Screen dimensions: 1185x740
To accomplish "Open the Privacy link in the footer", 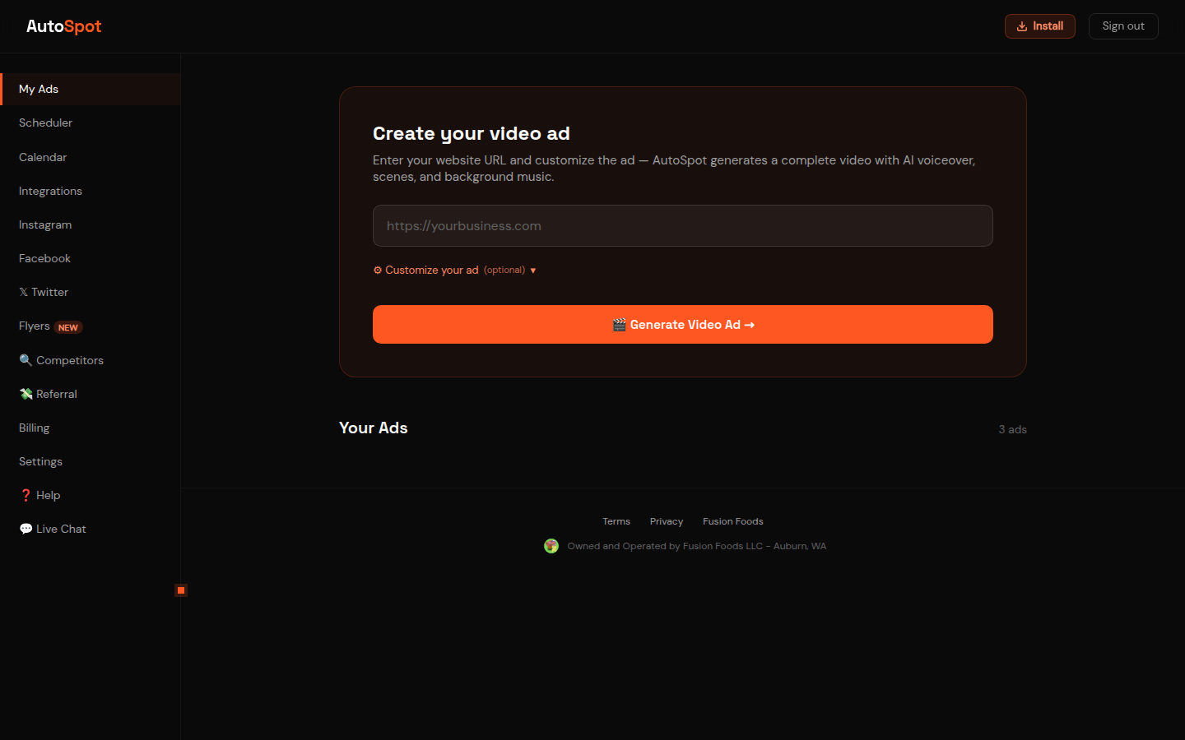I will (667, 521).
